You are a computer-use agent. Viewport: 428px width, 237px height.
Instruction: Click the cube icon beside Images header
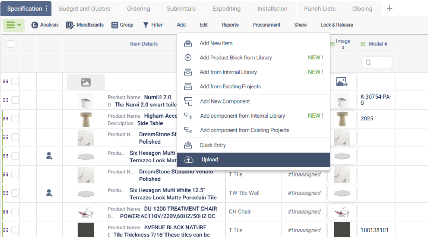pos(332,44)
